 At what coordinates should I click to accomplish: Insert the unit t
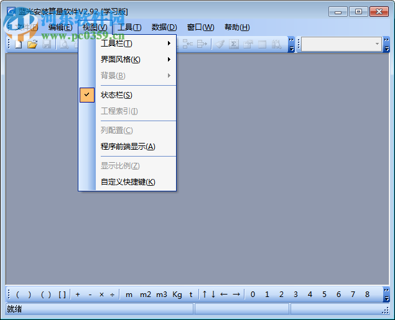(191, 295)
